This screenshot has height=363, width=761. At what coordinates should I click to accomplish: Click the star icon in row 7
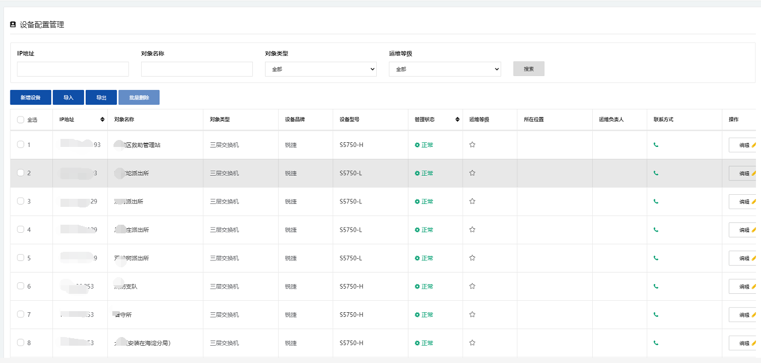pos(472,315)
